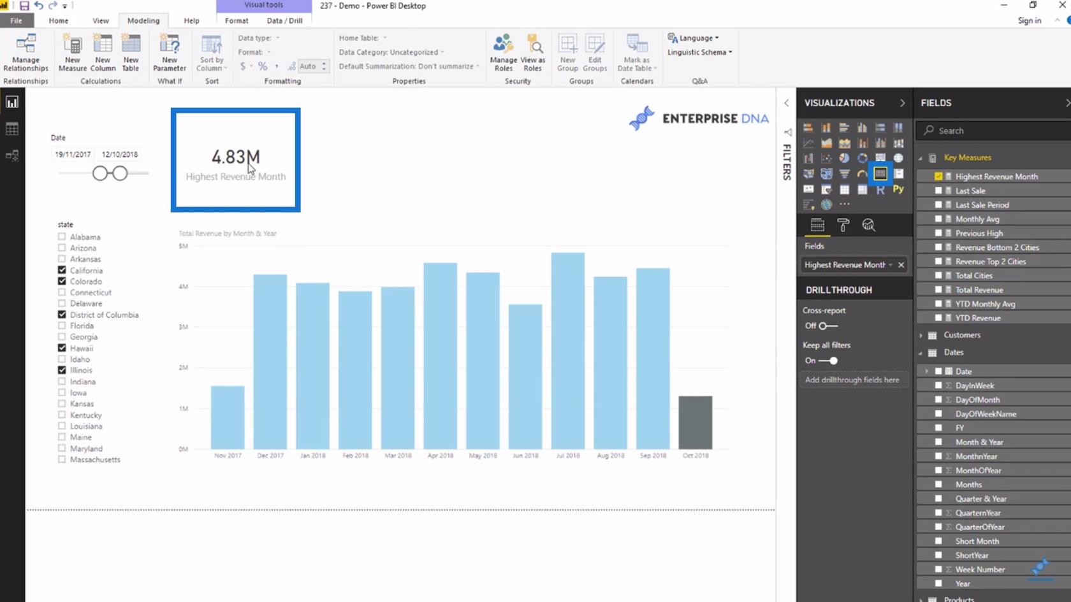This screenshot has width=1071, height=602.
Task: Click Manage Relationships in the ribbon
Action: coord(25,53)
